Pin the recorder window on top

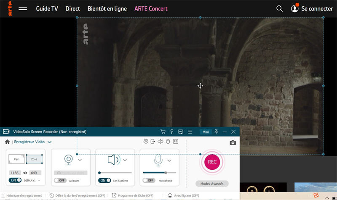point(217,132)
